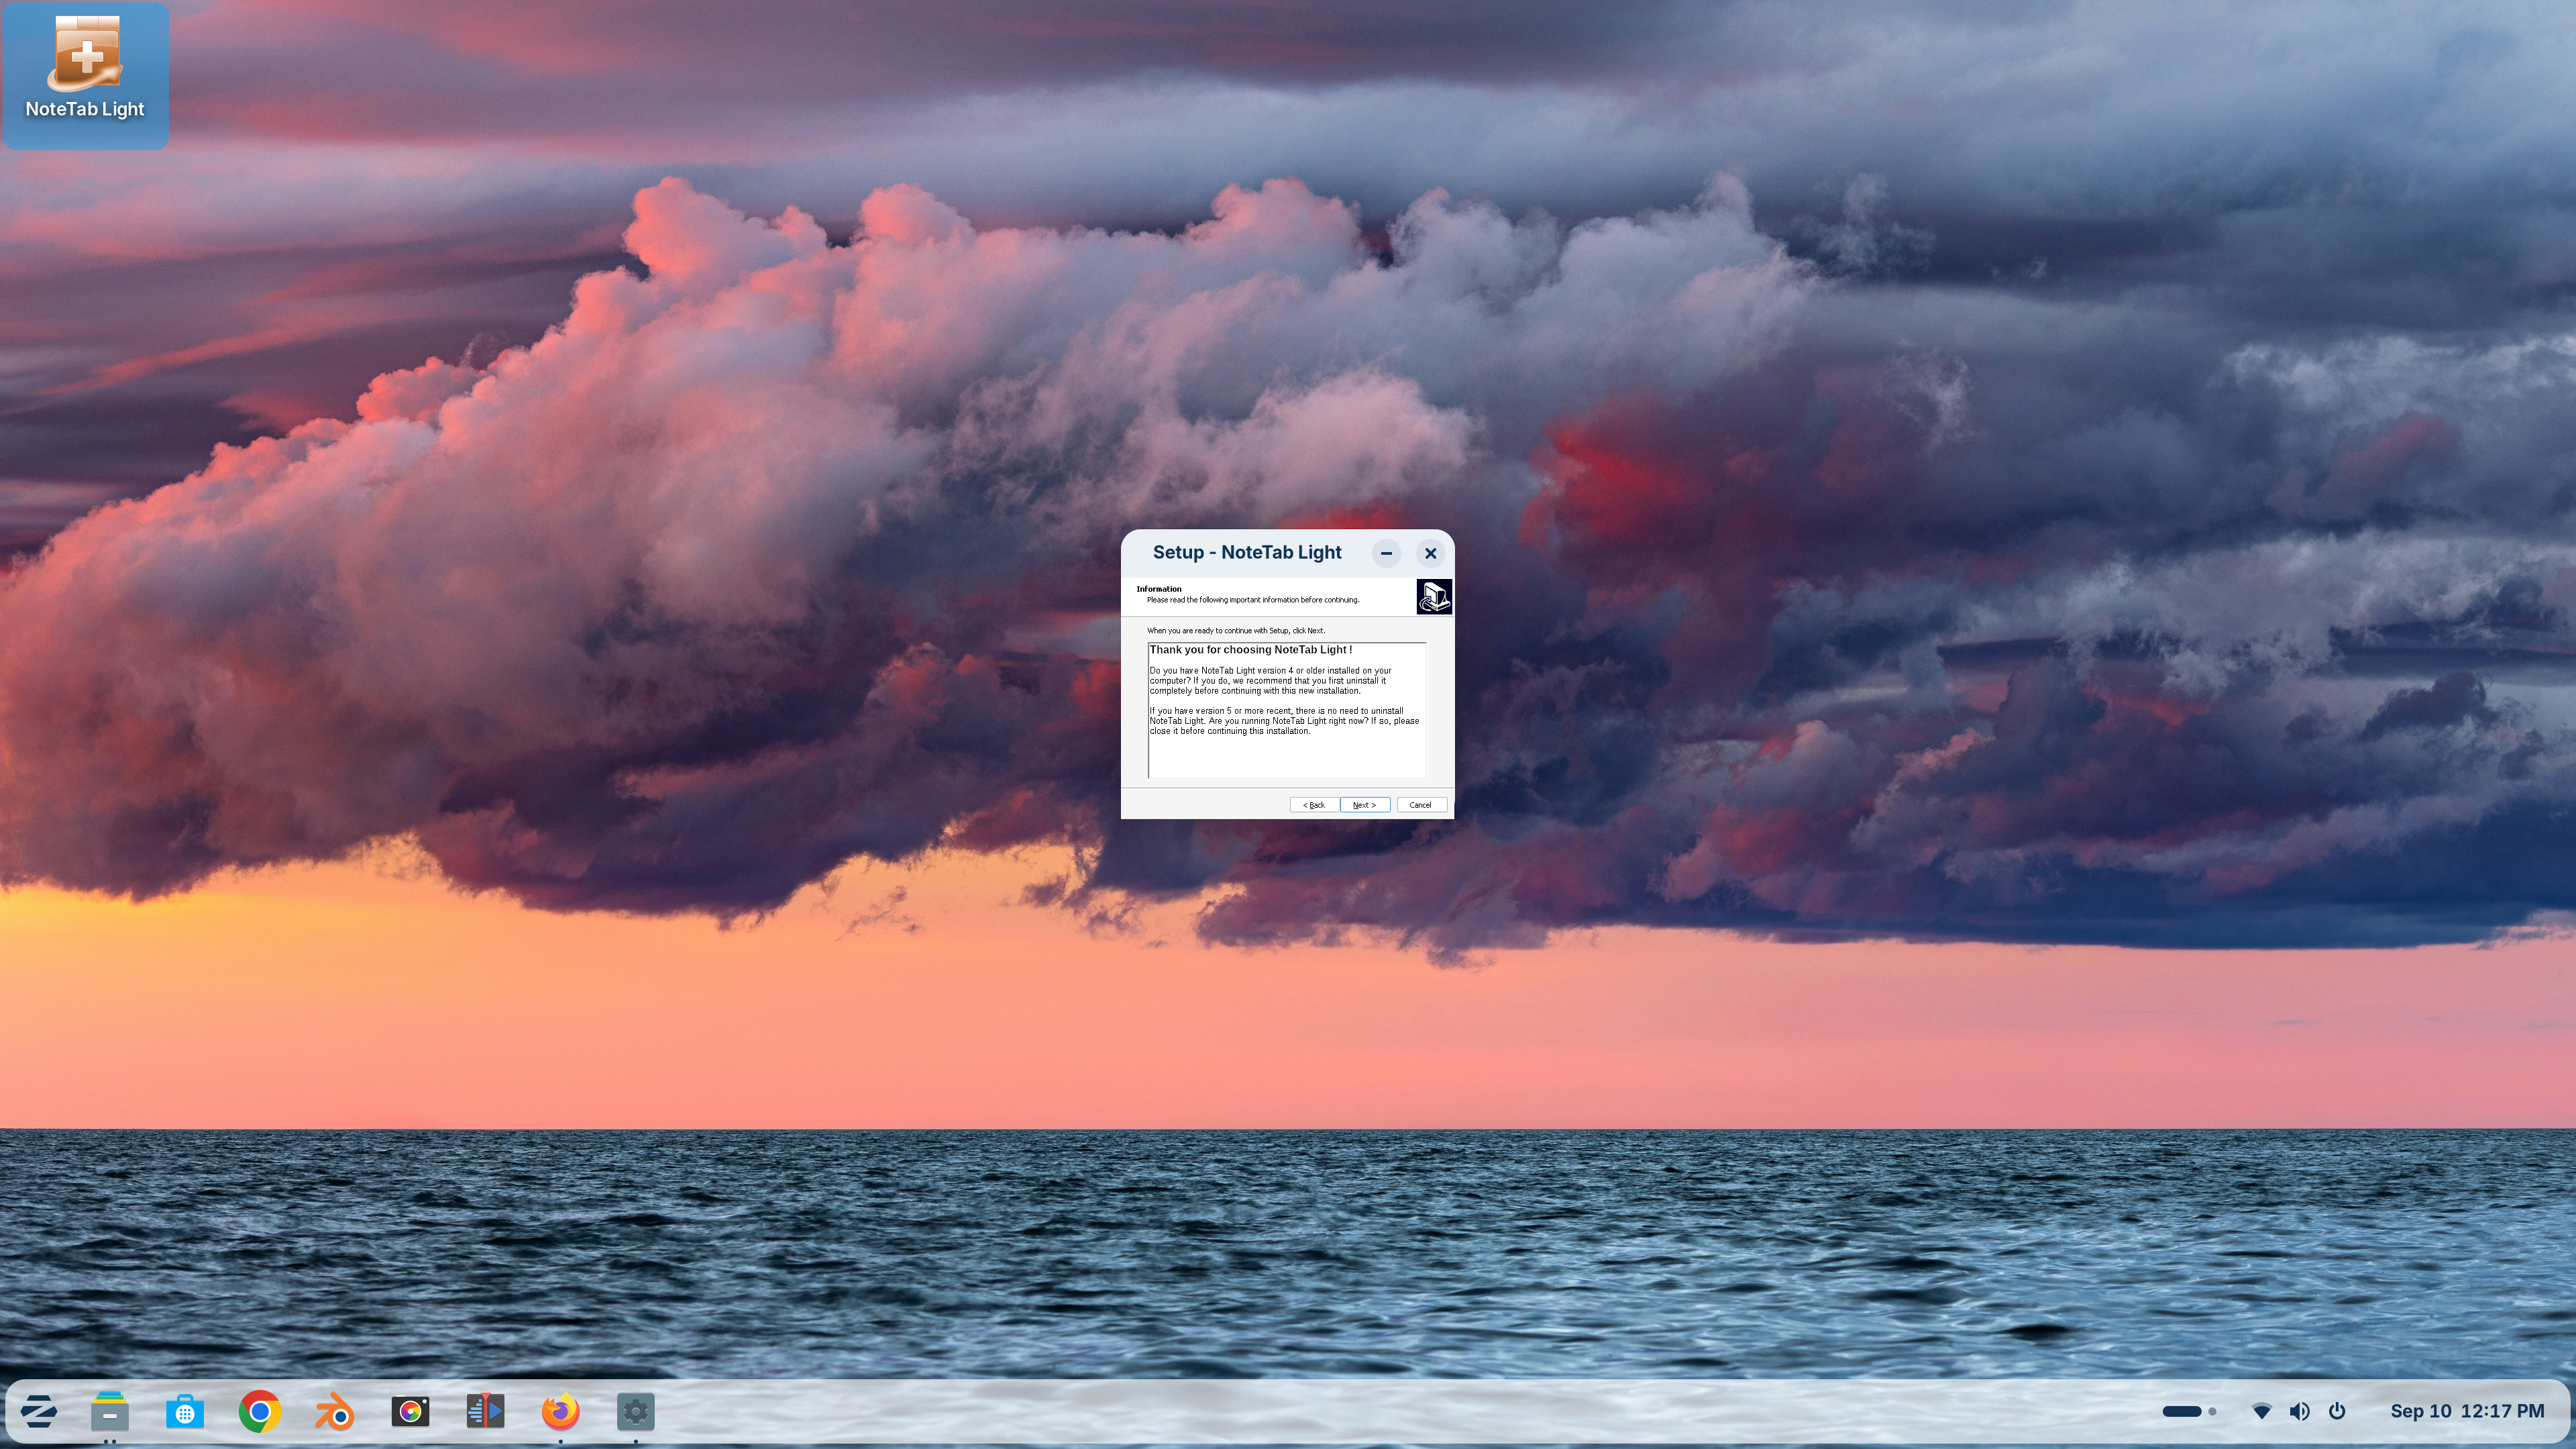Select the NoteTab Light desktop icon
Viewport: 2576px width, 1449px height.
point(85,76)
